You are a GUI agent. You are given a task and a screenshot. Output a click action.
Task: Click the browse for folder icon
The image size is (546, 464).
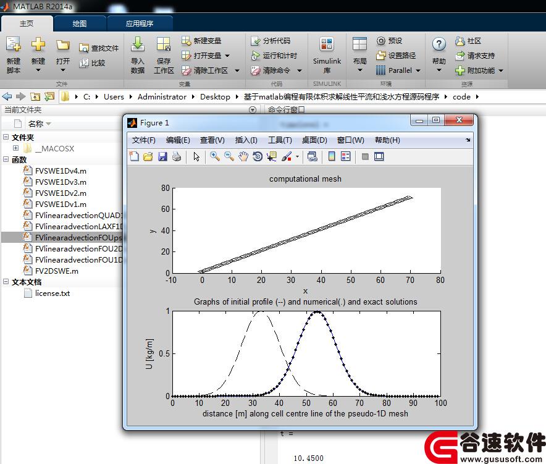pos(49,96)
